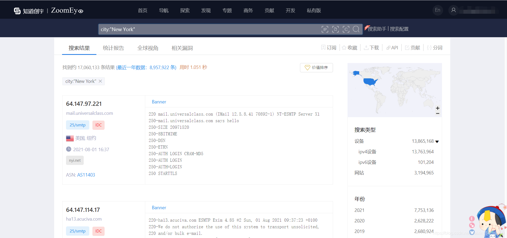Zoom out on the world map
507x238 pixels.
438,113
